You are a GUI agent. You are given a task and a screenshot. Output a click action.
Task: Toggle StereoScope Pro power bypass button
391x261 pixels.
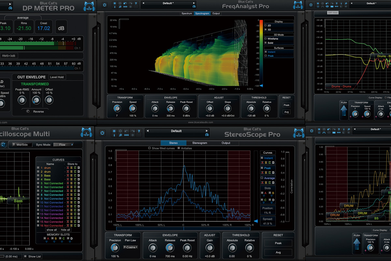[102, 133]
